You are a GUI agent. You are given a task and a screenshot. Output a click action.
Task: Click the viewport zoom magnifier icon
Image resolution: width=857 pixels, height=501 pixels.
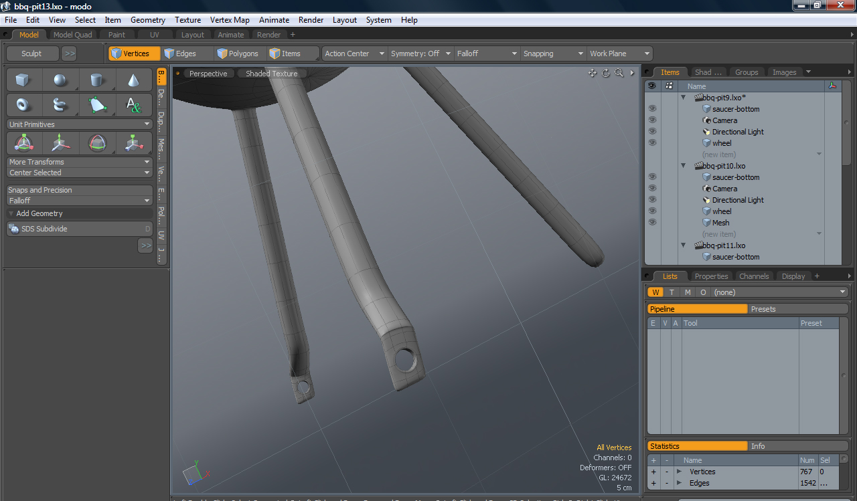pyautogui.click(x=619, y=73)
